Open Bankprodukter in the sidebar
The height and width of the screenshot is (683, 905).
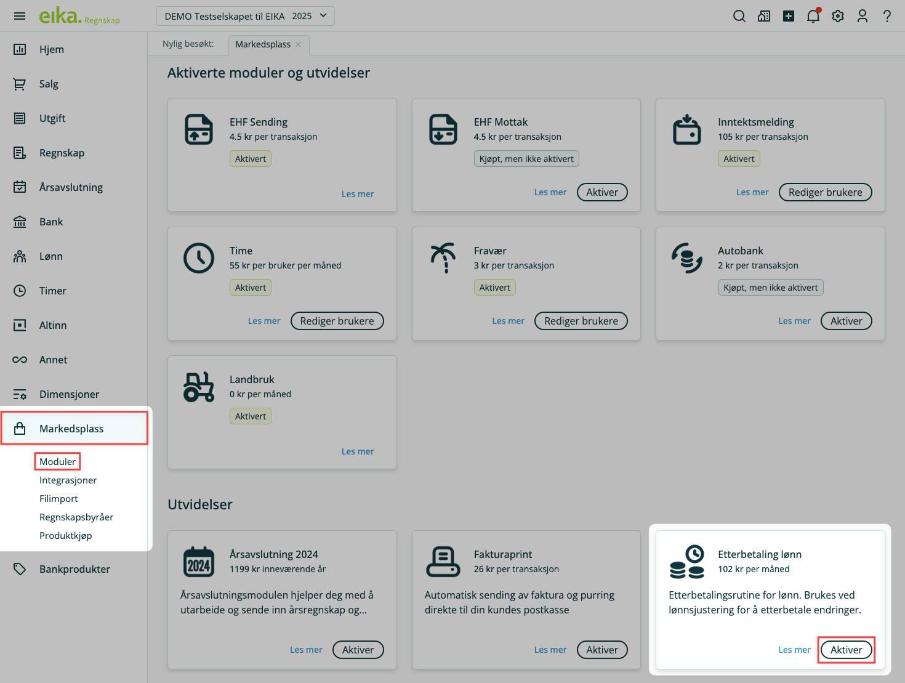coord(74,569)
